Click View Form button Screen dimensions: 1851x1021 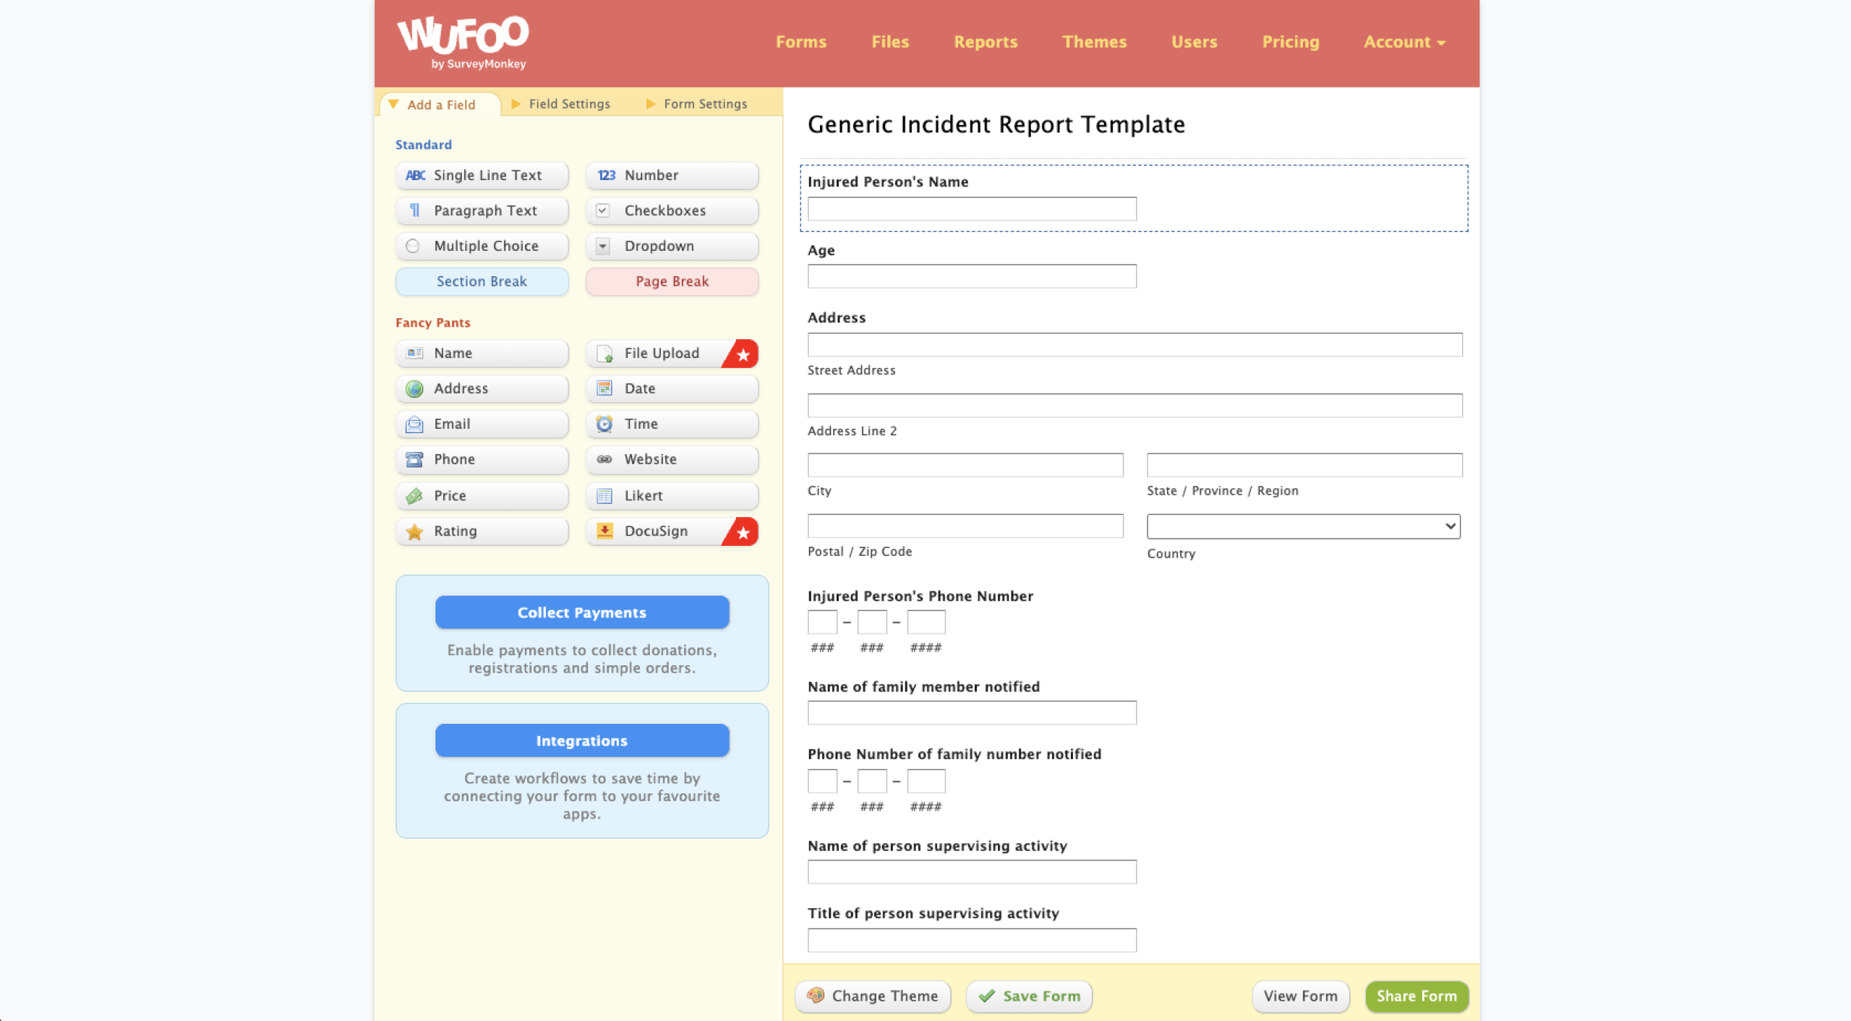coord(1300,996)
